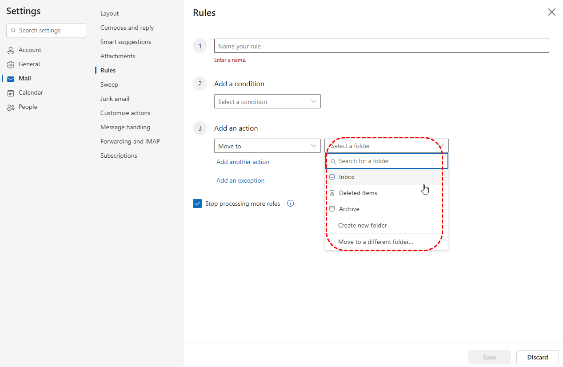Open the Sweep settings section
This screenshot has height=367, width=563.
pyautogui.click(x=109, y=84)
